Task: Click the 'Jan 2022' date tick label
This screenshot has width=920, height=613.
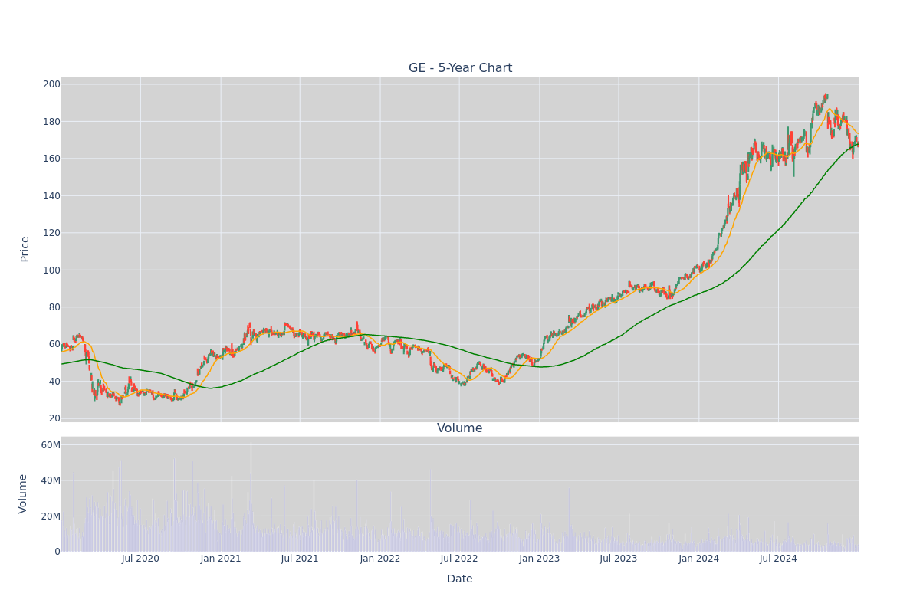Action: click(x=380, y=559)
